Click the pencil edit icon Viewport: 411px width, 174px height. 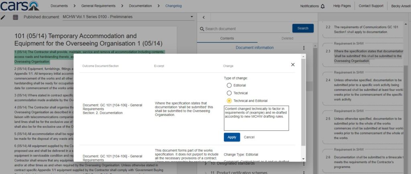3,17
